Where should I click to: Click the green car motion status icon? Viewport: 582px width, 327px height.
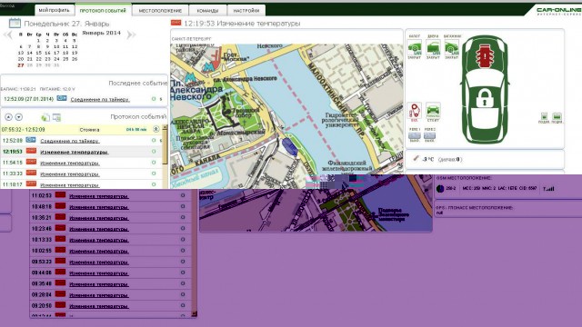click(x=433, y=111)
